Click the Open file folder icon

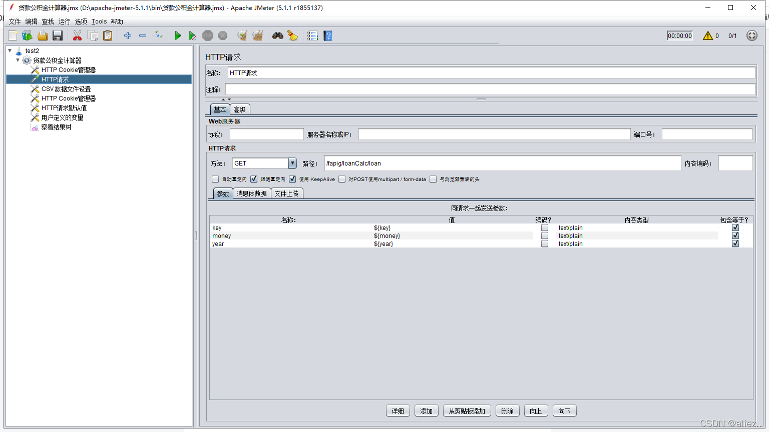tap(43, 35)
